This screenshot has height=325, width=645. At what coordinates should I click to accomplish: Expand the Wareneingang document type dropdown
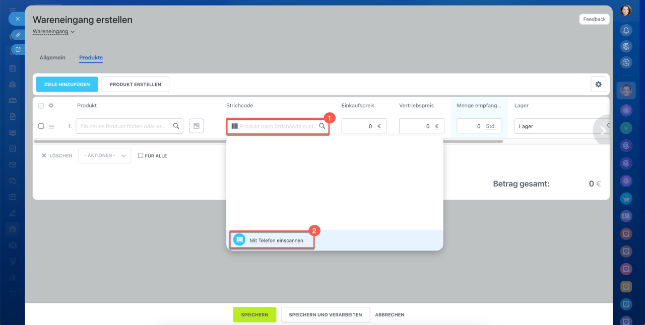[54, 31]
